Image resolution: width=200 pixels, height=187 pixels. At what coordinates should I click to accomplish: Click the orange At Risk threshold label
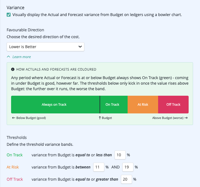(x=13, y=167)
